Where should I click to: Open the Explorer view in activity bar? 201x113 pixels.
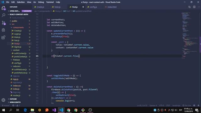3,8
